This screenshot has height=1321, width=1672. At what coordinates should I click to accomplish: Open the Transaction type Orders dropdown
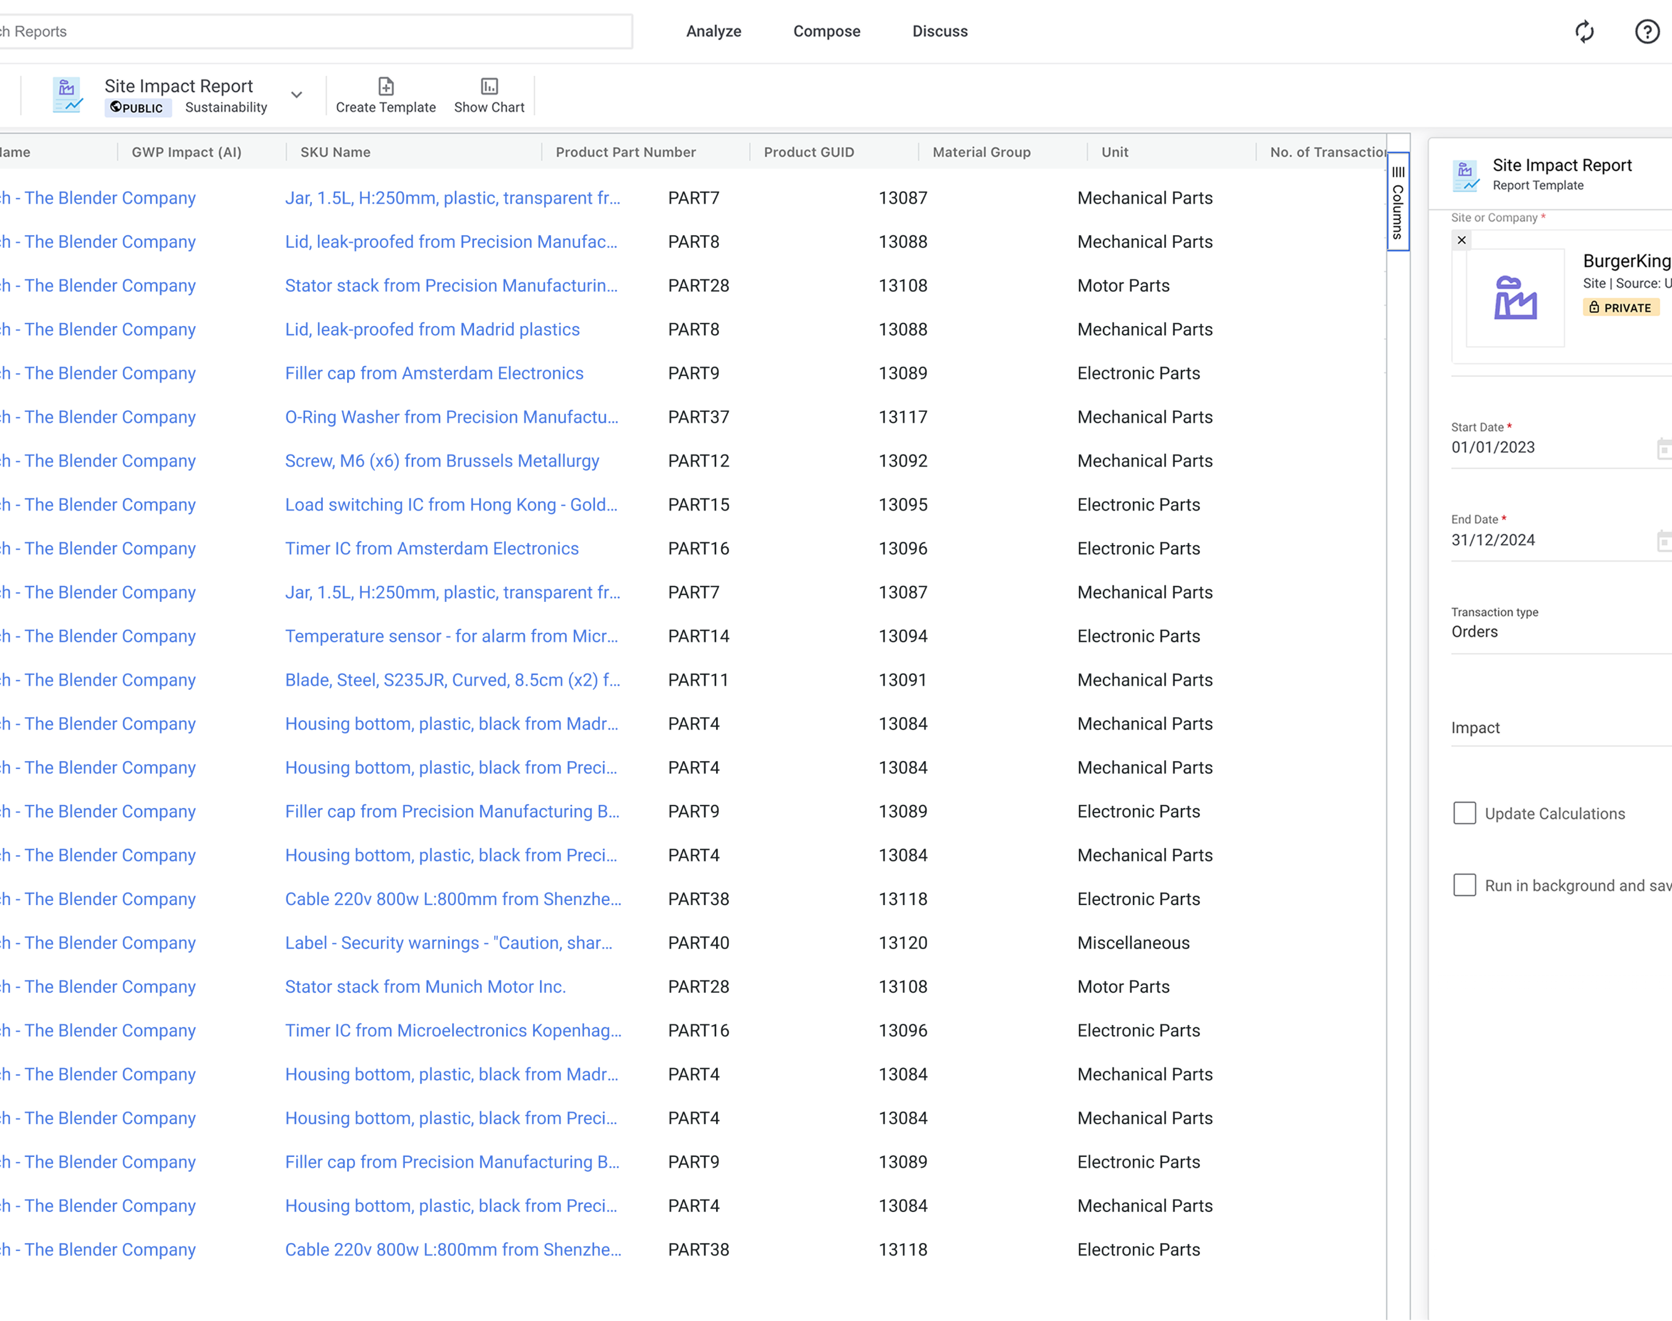(1561, 632)
